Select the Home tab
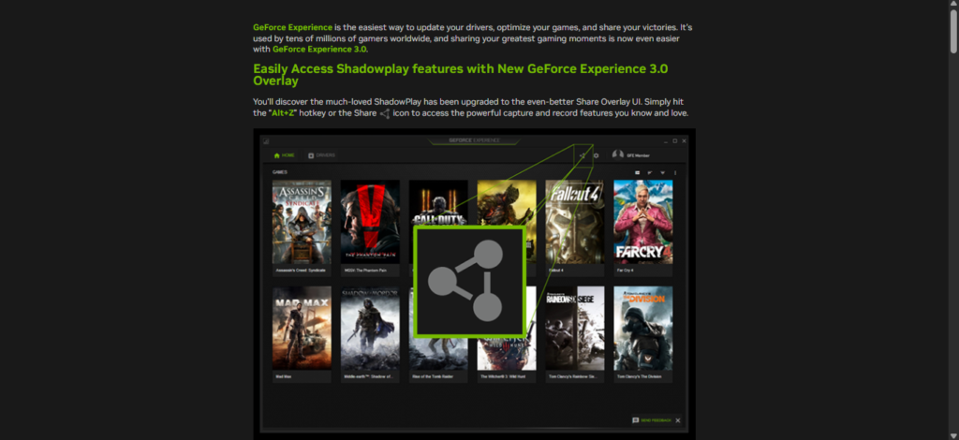Viewport: 959px width, 440px height. [x=283, y=154]
